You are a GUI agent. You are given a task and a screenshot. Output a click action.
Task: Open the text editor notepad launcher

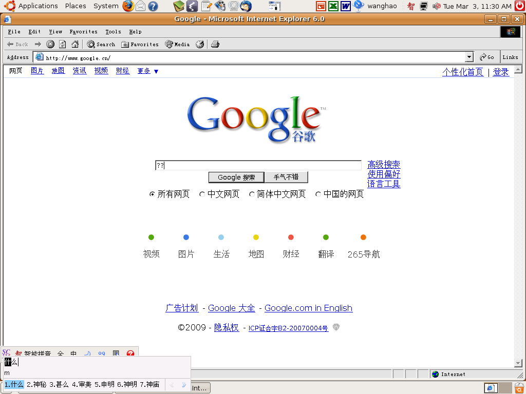(206, 6)
